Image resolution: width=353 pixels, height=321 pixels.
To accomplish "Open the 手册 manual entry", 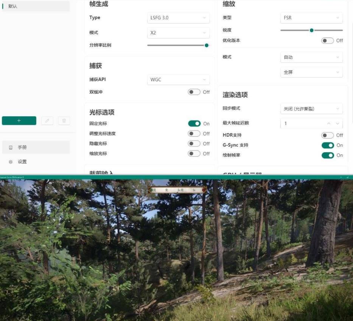I will [36, 147].
